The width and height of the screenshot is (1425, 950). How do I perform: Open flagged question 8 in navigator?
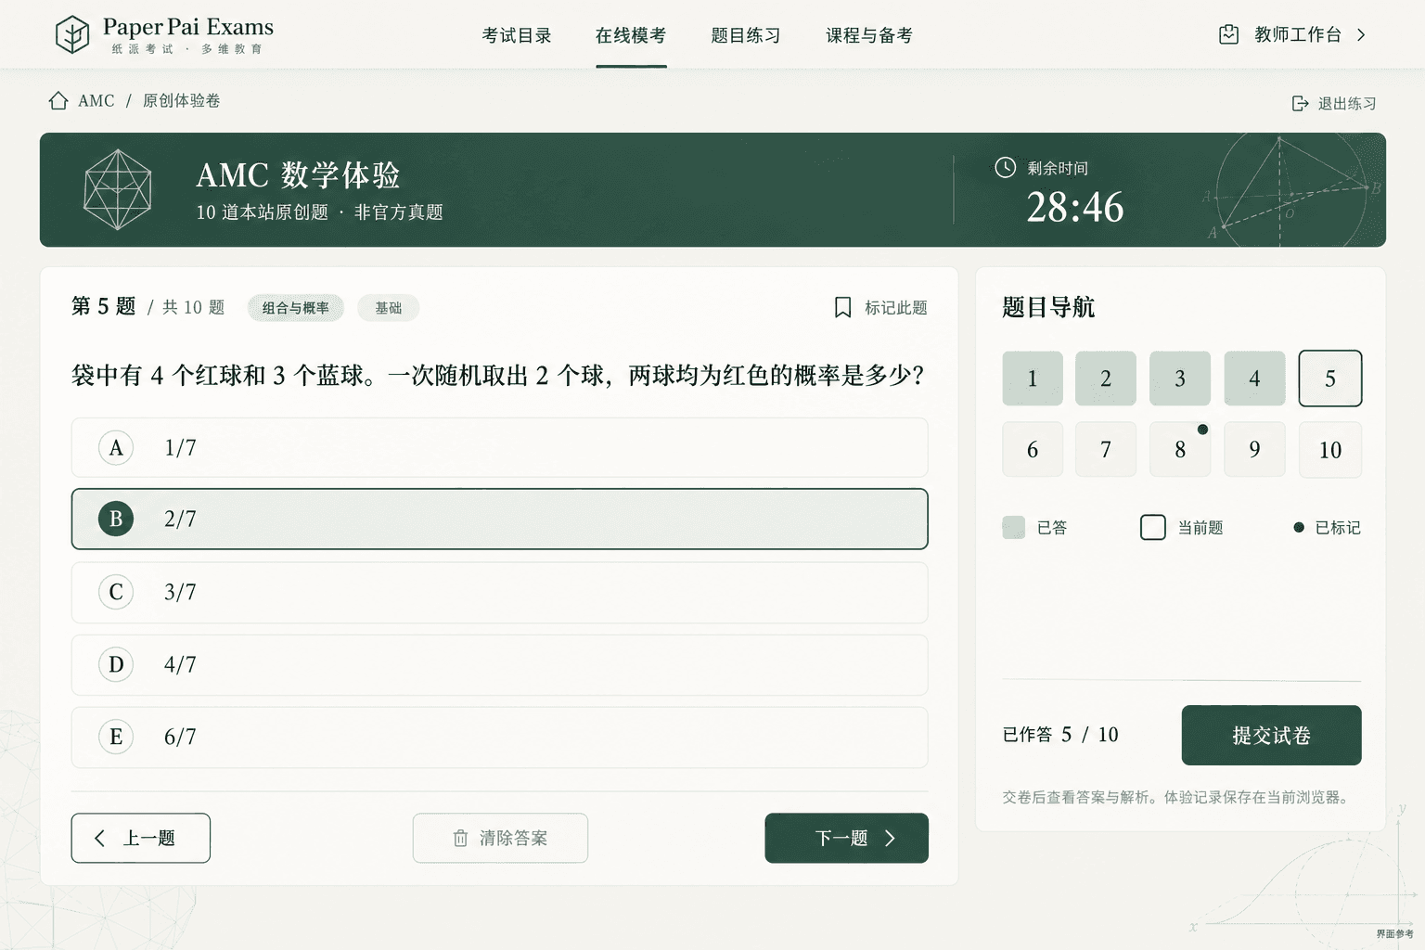[1180, 450]
